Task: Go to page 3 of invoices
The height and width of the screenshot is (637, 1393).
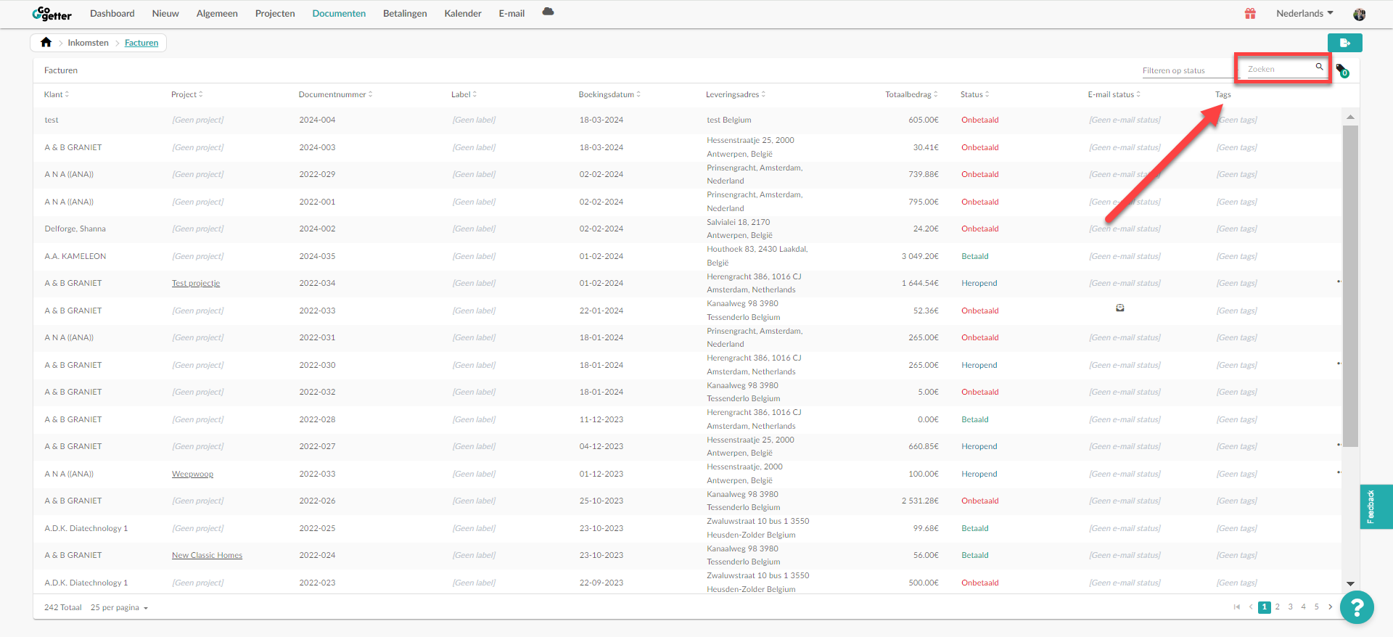Action: [1291, 607]
